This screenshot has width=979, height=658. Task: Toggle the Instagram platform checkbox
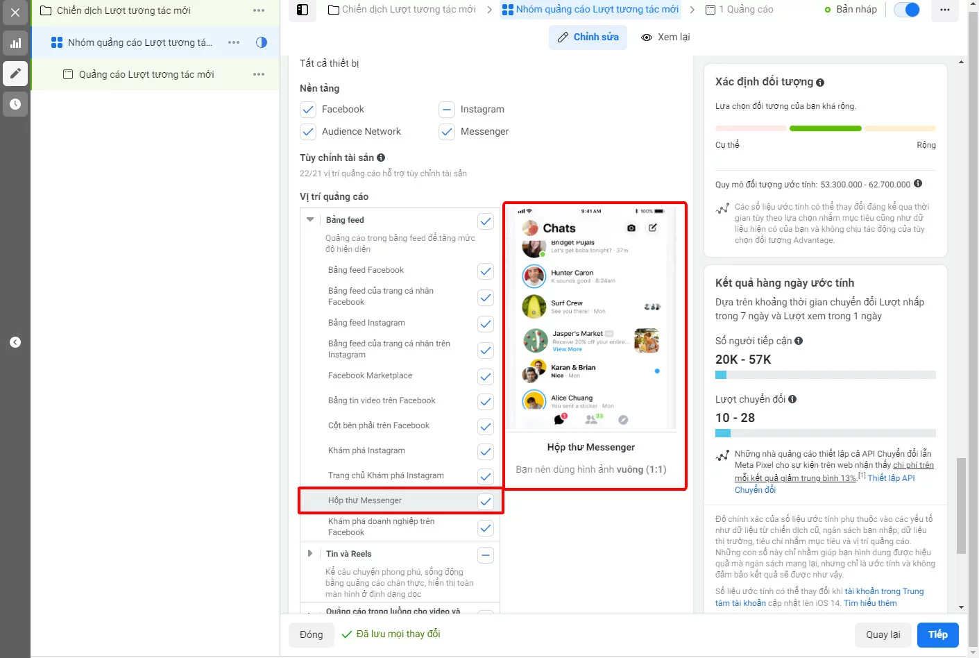(x=447, y=109)
